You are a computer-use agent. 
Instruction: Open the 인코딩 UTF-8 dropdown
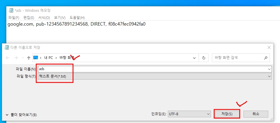pyautogui.click(x=189, y=114)
